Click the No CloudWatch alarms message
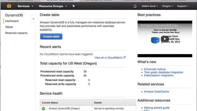 66,54
